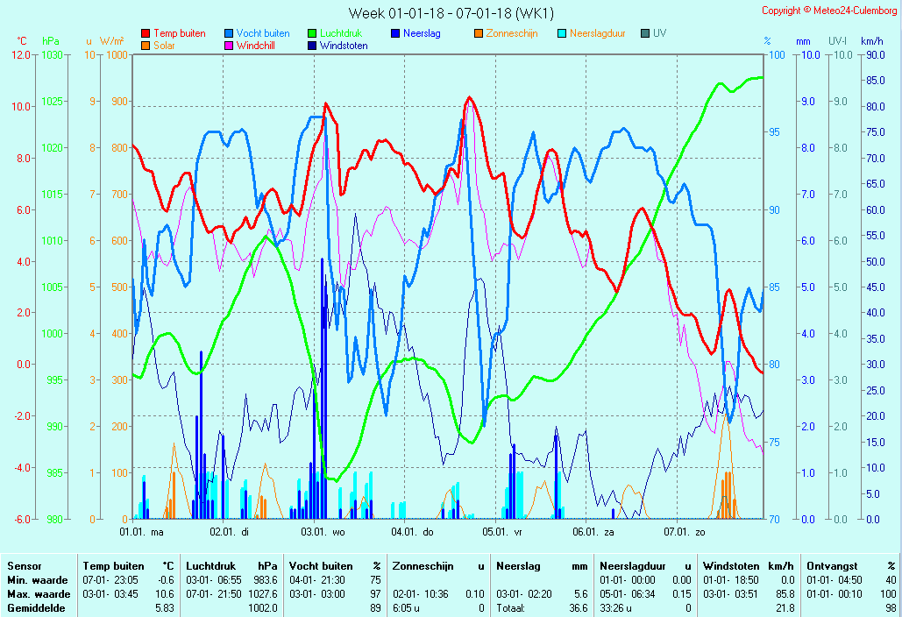
Task: Click the chart title Week 01-01-18 - 07-01-18
Action: [451, 12]
